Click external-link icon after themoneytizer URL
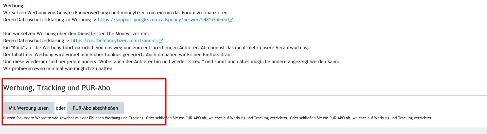The width and height of the screenshot is (487, 134). (161, 41)
